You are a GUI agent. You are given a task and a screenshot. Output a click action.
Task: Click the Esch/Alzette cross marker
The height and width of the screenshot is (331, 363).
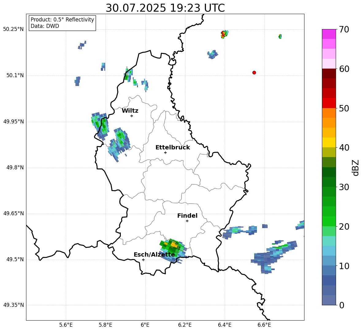[143, 260]
